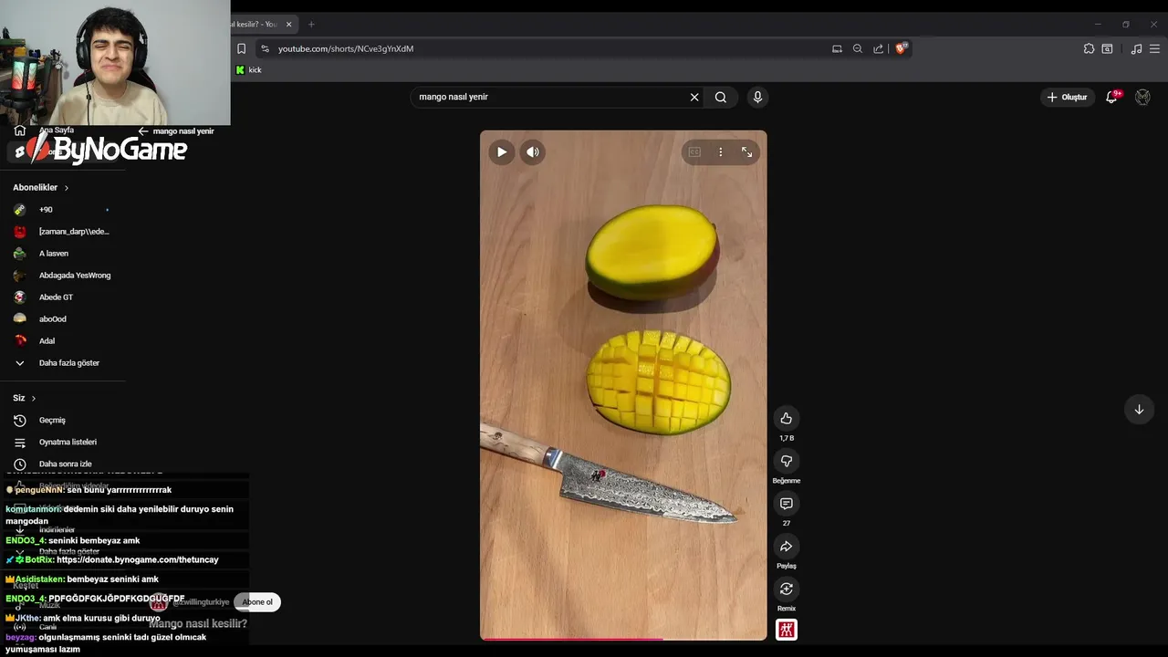Play the mango Short video
Viewport: 1168px width, 657px height.
[501, 152]
